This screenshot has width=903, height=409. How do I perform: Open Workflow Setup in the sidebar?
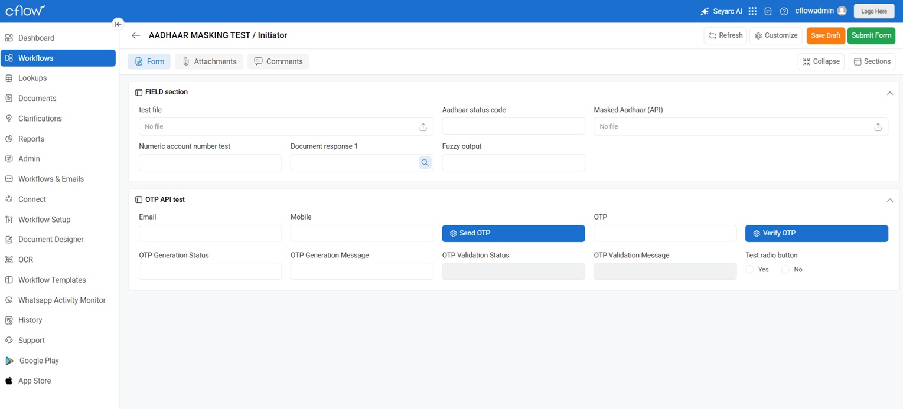pos(44,220)
